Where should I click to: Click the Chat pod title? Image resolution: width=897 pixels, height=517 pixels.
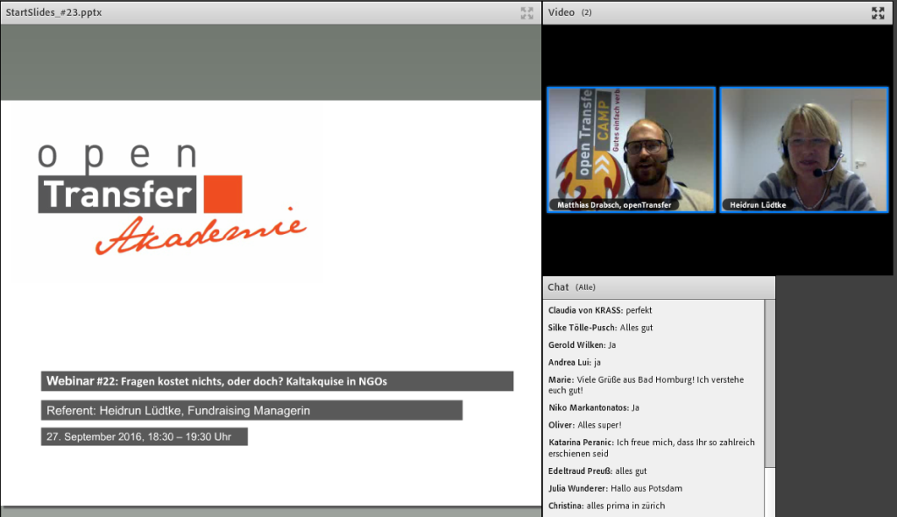click(x=558, y=287)
